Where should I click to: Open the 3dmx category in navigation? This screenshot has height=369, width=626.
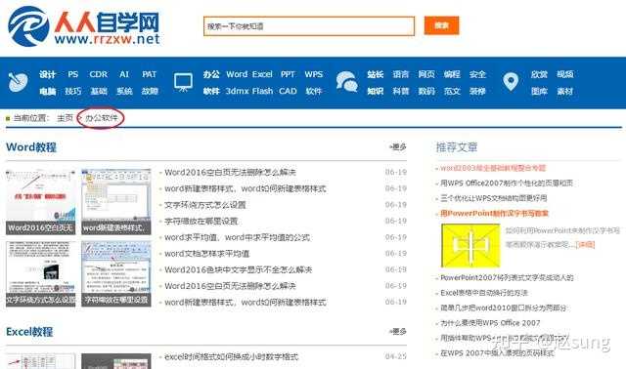point(237,91)
